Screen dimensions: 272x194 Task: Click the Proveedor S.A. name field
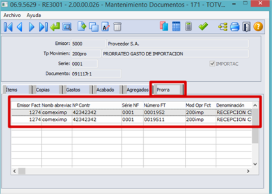tap(178, 44)
